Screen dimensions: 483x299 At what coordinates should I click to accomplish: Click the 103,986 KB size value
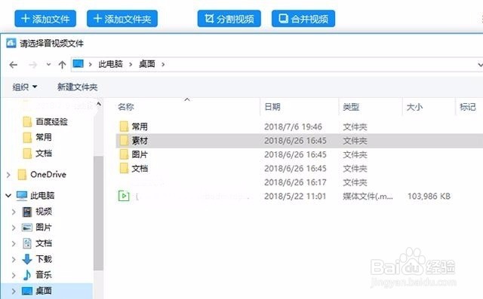click(x=429, y=196)
